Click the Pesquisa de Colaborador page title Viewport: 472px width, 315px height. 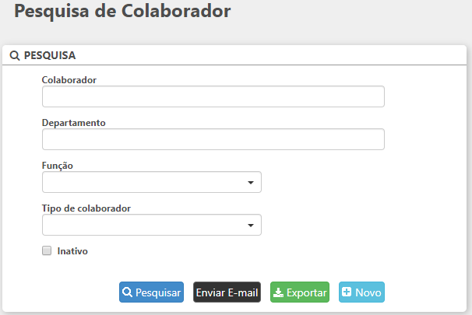[122, 12]
